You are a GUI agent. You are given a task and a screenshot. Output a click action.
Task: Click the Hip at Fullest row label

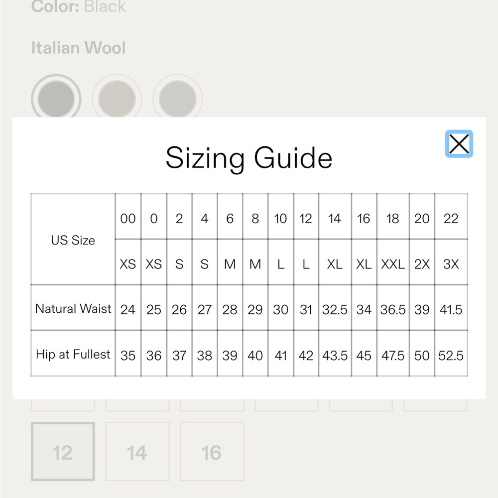pyautogui.click(x=73, y=354)
